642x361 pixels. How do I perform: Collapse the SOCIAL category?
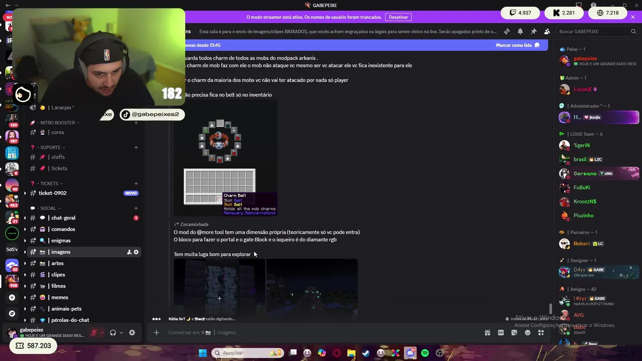pos(48,208)
